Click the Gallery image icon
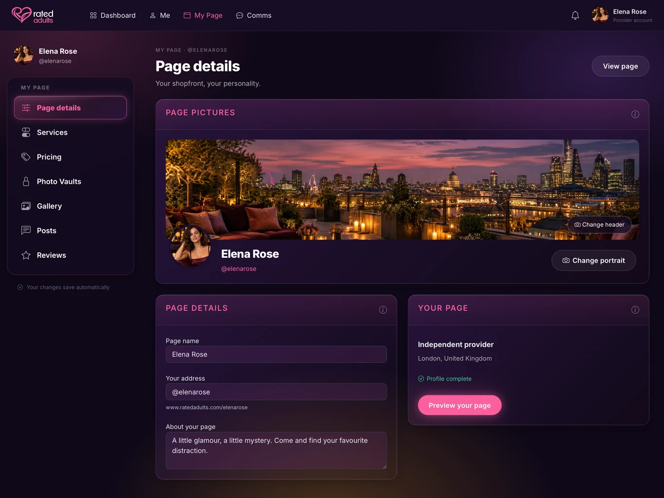Viewport: 664px width, 498px height. [x=26, y=206]
